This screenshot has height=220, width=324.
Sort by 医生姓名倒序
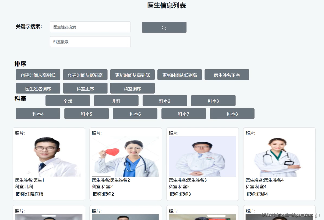coord(38,88)
